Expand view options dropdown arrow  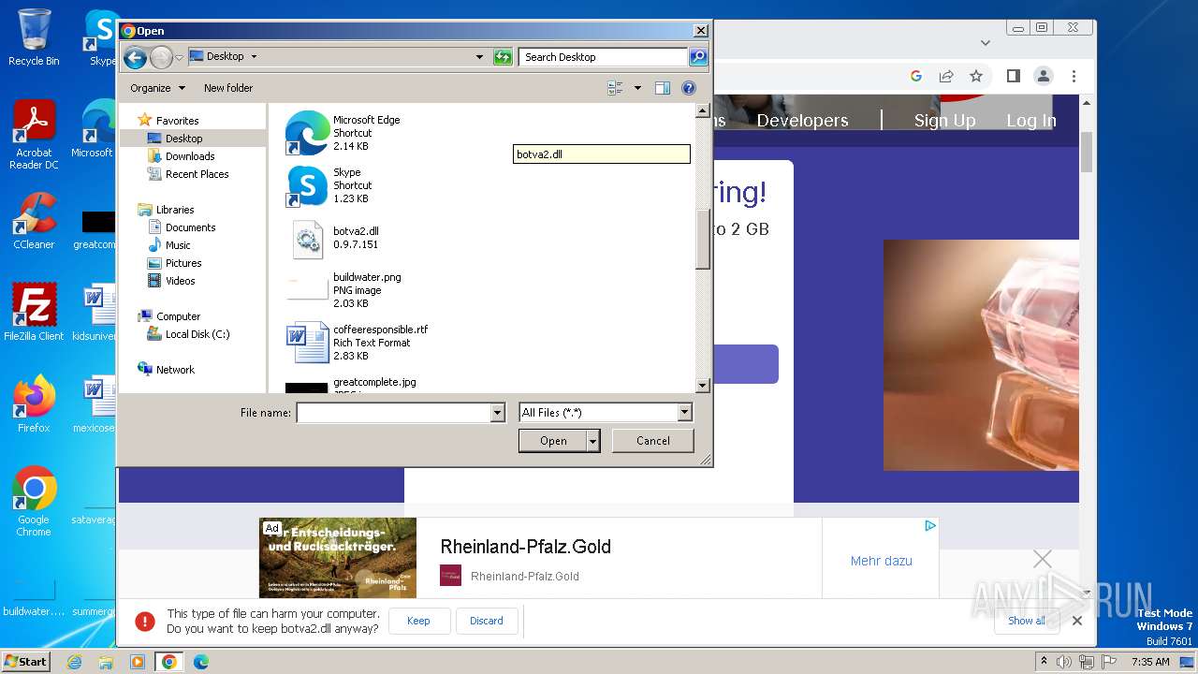point(638,88)
